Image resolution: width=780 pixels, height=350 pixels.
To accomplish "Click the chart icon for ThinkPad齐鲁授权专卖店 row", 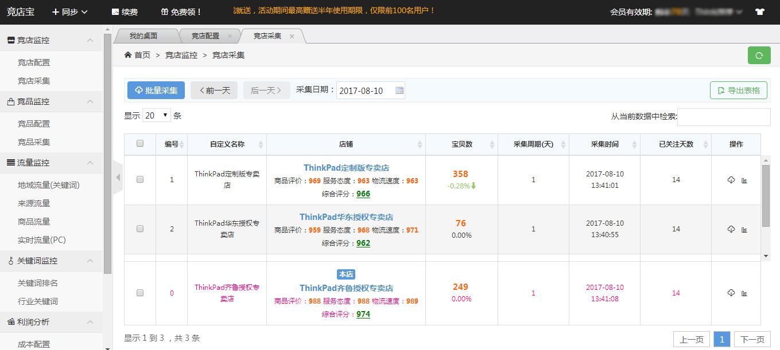I will tap(744, 293).
